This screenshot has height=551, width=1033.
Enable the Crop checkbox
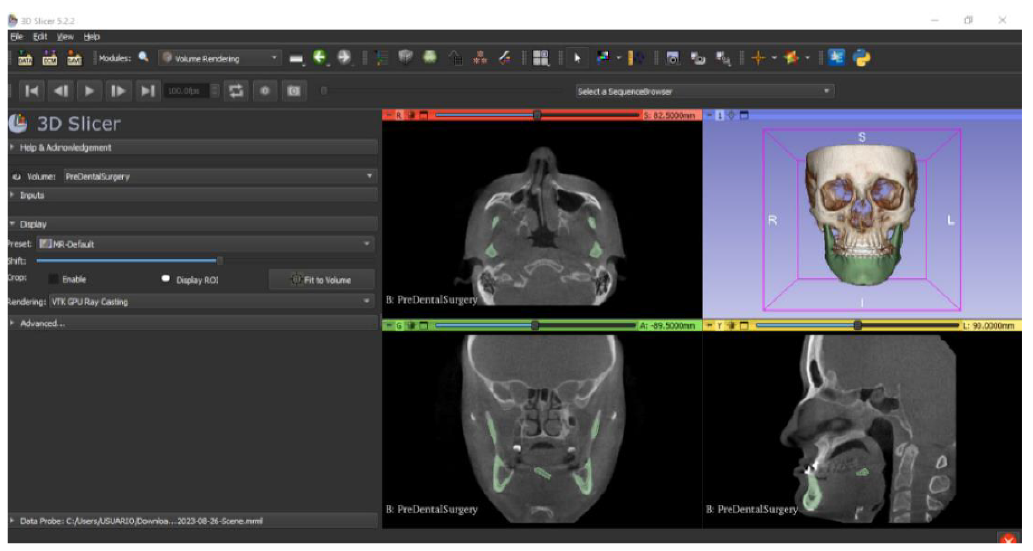tap(53, 279)
